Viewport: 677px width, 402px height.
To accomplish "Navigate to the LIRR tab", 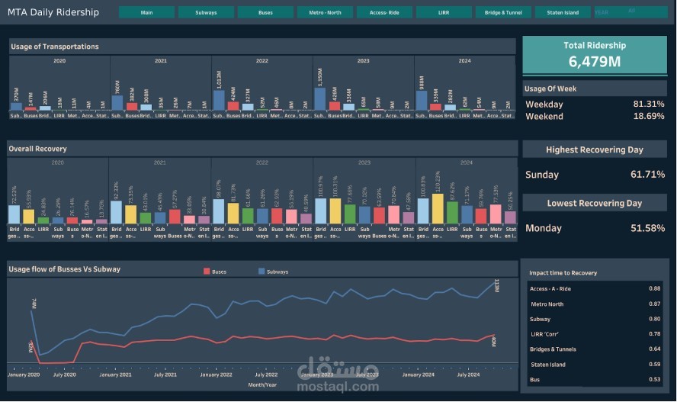I will click(x=444, y=12).
